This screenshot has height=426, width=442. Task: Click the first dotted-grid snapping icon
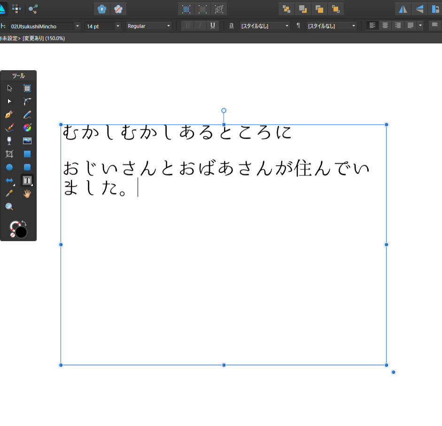[x=186, y=9]
